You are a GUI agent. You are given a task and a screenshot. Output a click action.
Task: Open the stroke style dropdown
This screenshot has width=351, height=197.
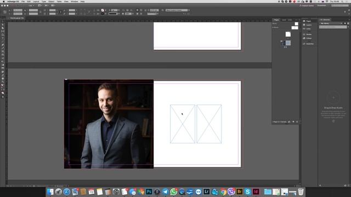pyautogui.click(x=114, y=14)
